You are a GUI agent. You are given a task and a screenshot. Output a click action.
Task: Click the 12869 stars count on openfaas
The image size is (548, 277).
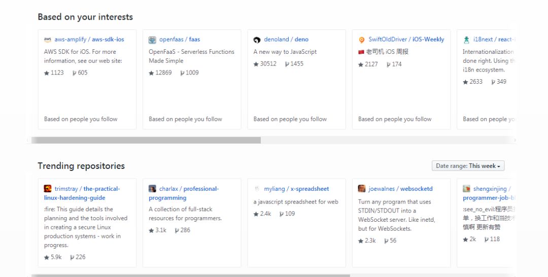163,73
